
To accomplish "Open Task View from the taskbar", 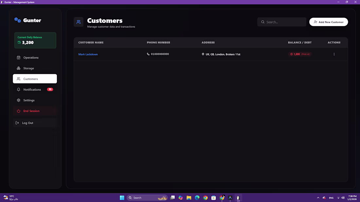I will (x=172, y=198).
